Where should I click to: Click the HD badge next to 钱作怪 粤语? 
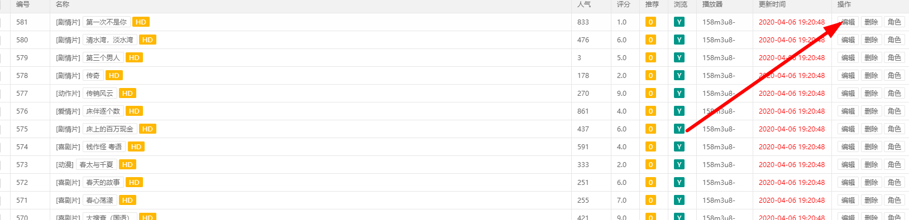(x=136, y=147)
